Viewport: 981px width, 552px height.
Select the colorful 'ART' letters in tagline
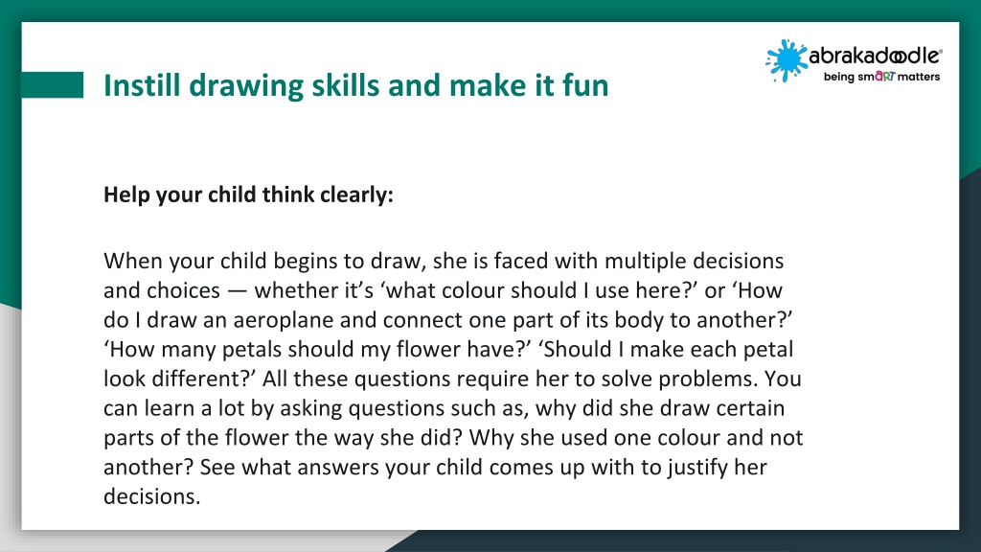(885, 76)
